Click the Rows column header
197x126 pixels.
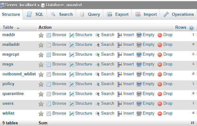(181, 27)
